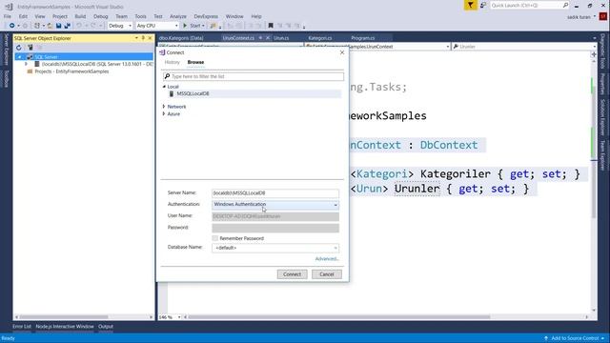Viewport: 610px width, 343px height.
Task: Switch to the History tab in Connect dialog
Action: coord(172,62)
